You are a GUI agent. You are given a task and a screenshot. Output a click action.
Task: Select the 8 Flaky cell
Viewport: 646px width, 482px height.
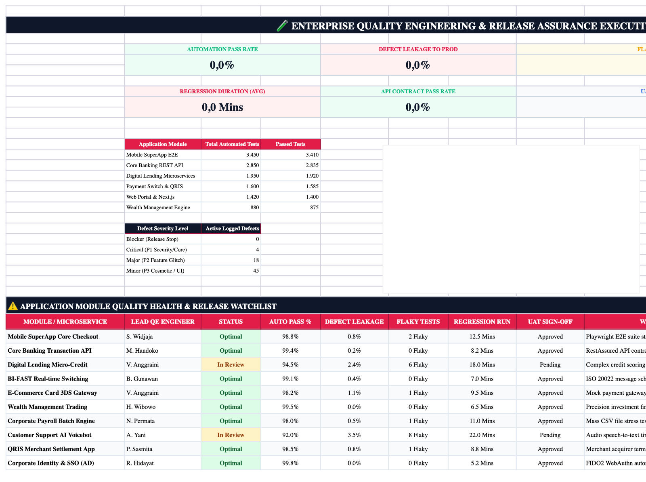point(418,435)
